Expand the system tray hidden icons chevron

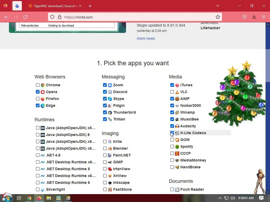pos(220,198)
